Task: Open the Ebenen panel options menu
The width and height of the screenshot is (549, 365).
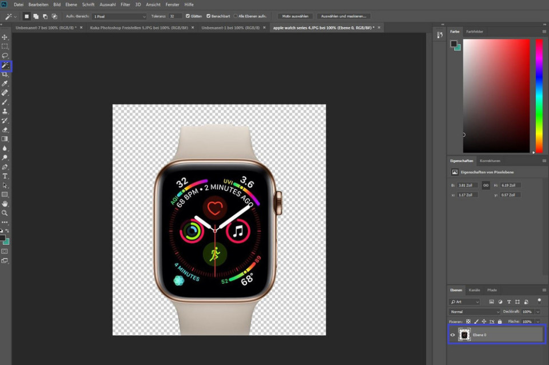Action: (544, 290)
